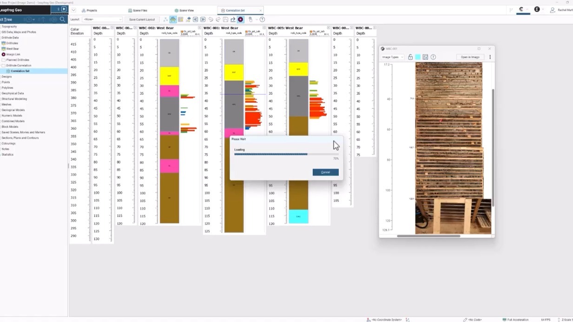Click the icon right of No Coordinate System
This screenshot has height=322, width=573.
coord(408,320)
